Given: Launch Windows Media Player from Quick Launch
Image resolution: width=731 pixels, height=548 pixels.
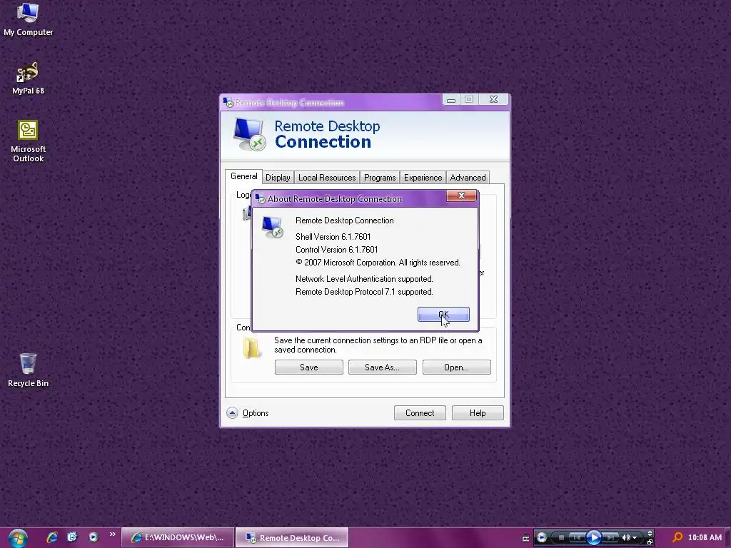Looking at the screenshot, I should (94, 537).
